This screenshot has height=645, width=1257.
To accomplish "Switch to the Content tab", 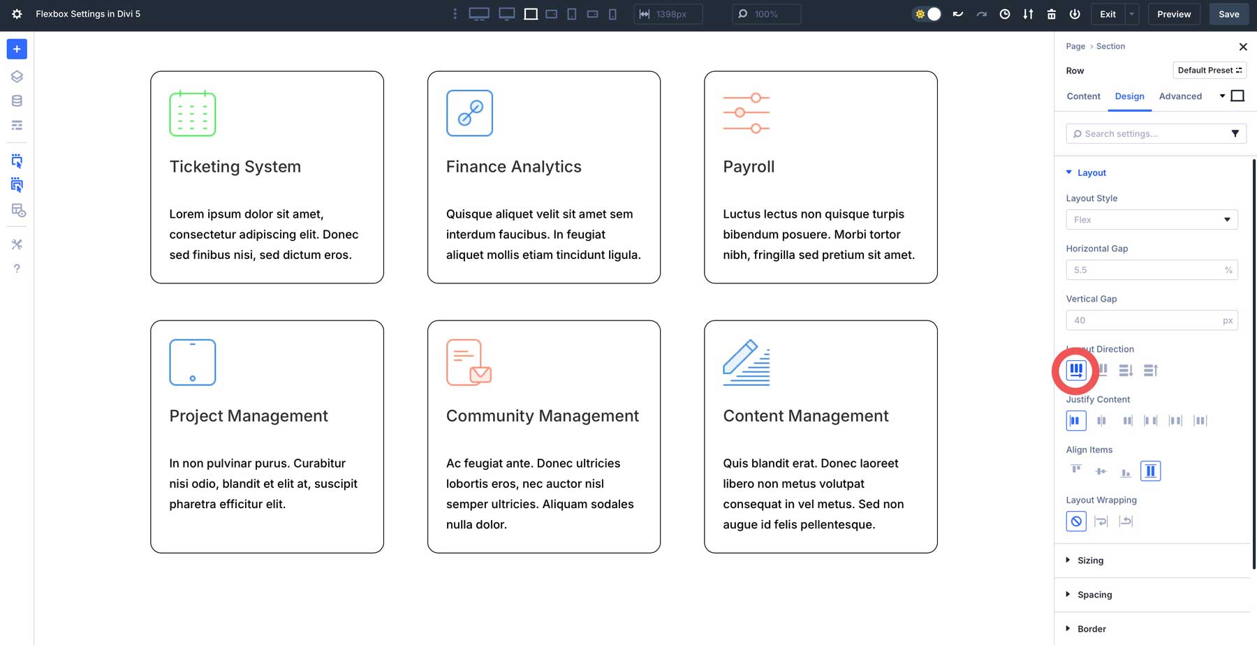I will click(x=1083, y=96).
